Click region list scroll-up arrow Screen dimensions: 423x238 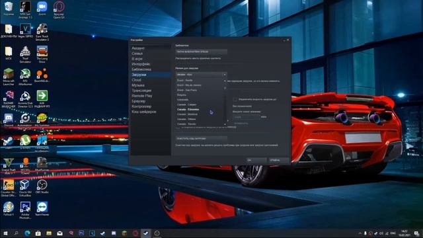click(x=225, y=81)
